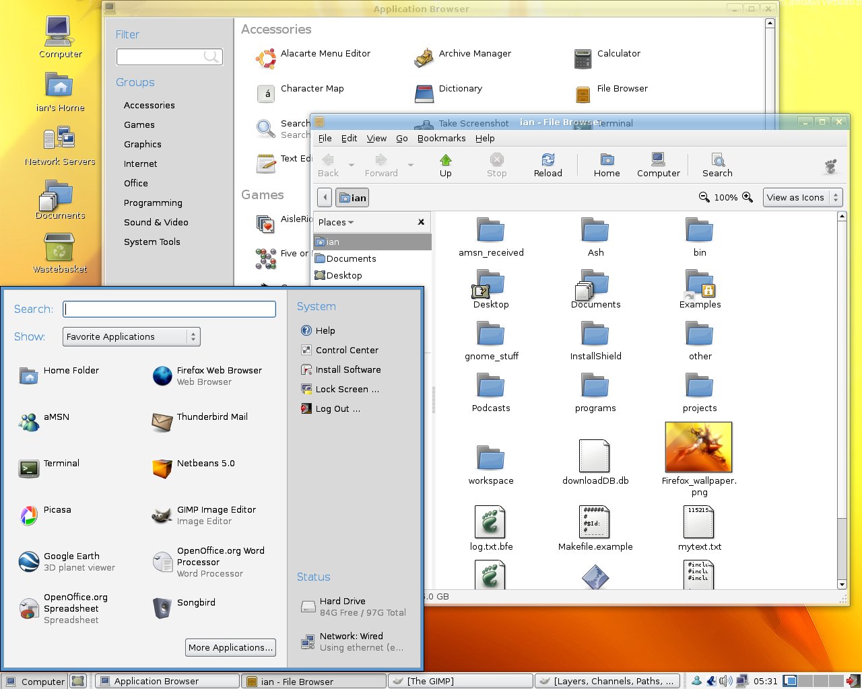Select the Programming group
Image resolution: width=862 pixels, height=689 pixels.
click(153, 203)
